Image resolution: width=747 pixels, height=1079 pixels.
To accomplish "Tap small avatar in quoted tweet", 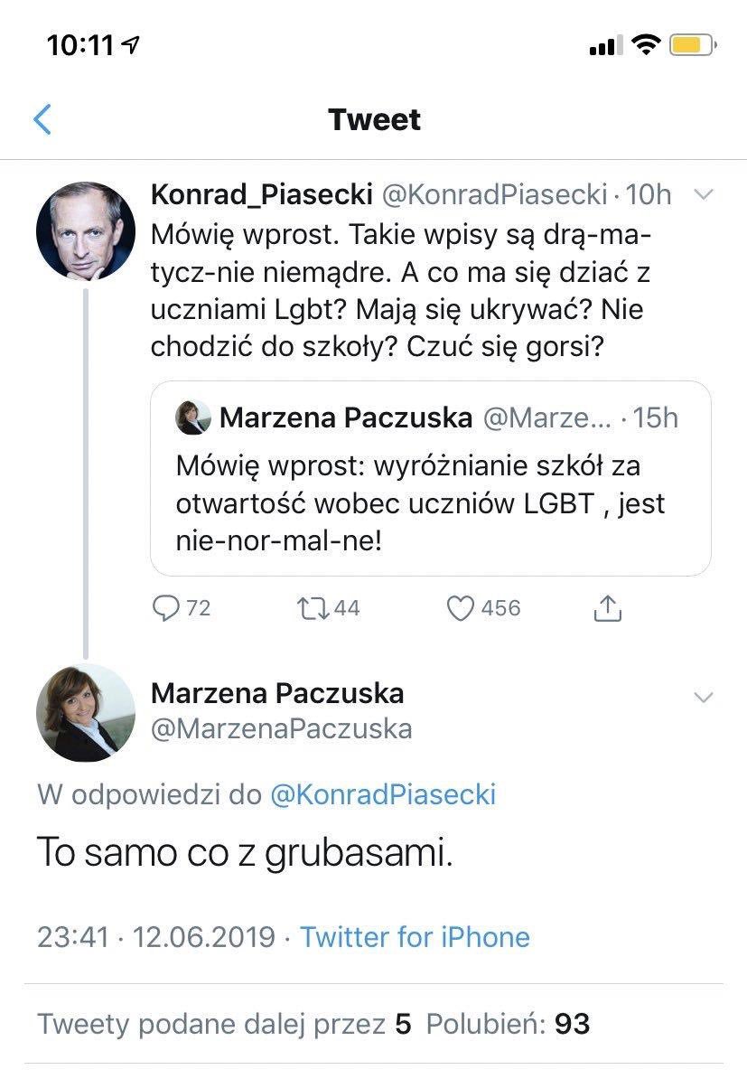I will click(x=194, y=418).
